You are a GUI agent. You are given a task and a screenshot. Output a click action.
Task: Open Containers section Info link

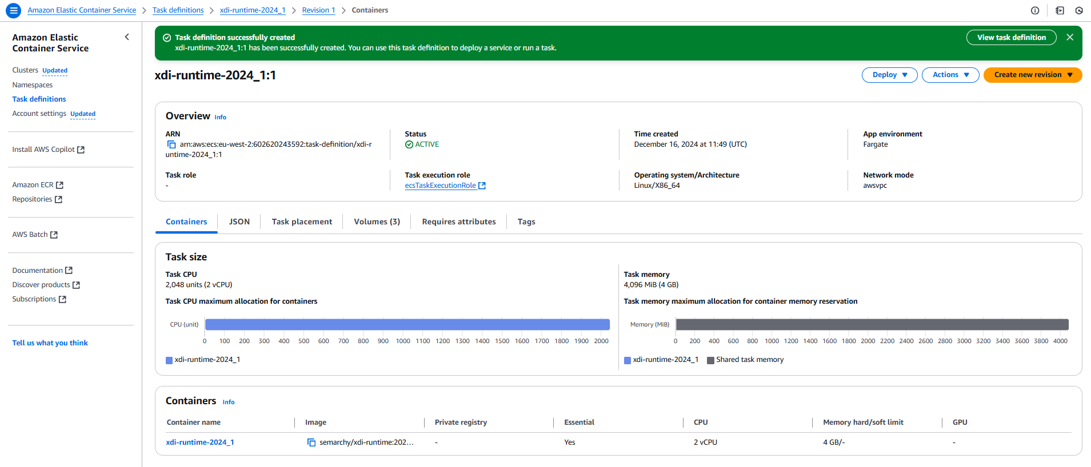(x=229, y=402)
